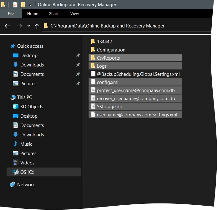Select the SStorage.db file

tap(135, 106)
